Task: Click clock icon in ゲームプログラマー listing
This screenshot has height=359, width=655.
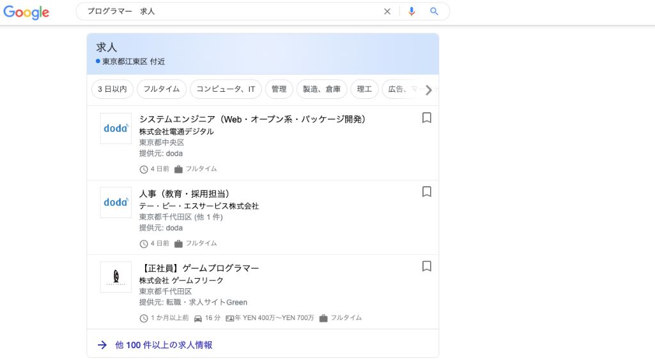Action: [x=144, y=318]
